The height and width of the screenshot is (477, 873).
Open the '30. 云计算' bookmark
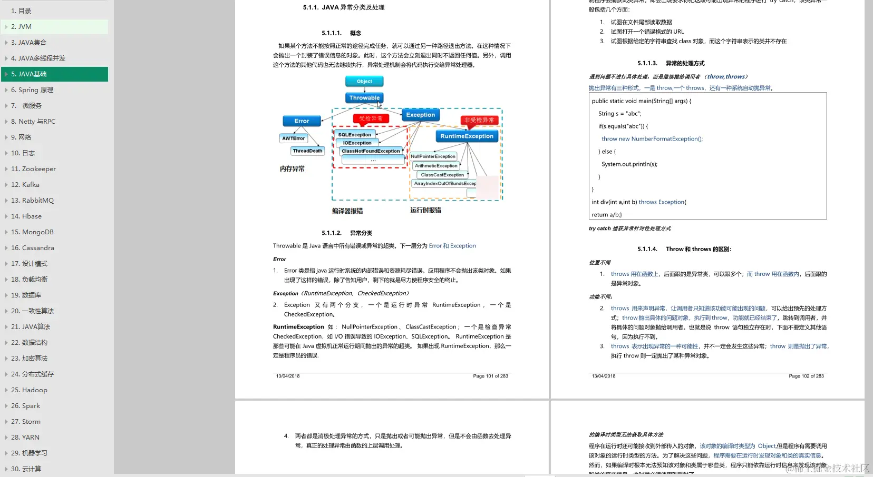(26, 469)
